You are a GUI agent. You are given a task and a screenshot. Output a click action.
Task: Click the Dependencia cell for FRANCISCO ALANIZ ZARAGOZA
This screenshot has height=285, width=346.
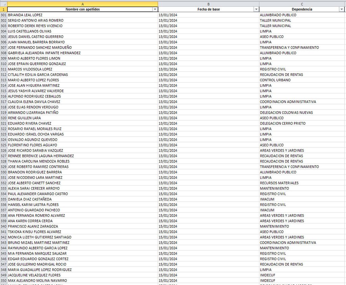click(x=302, y=226)
